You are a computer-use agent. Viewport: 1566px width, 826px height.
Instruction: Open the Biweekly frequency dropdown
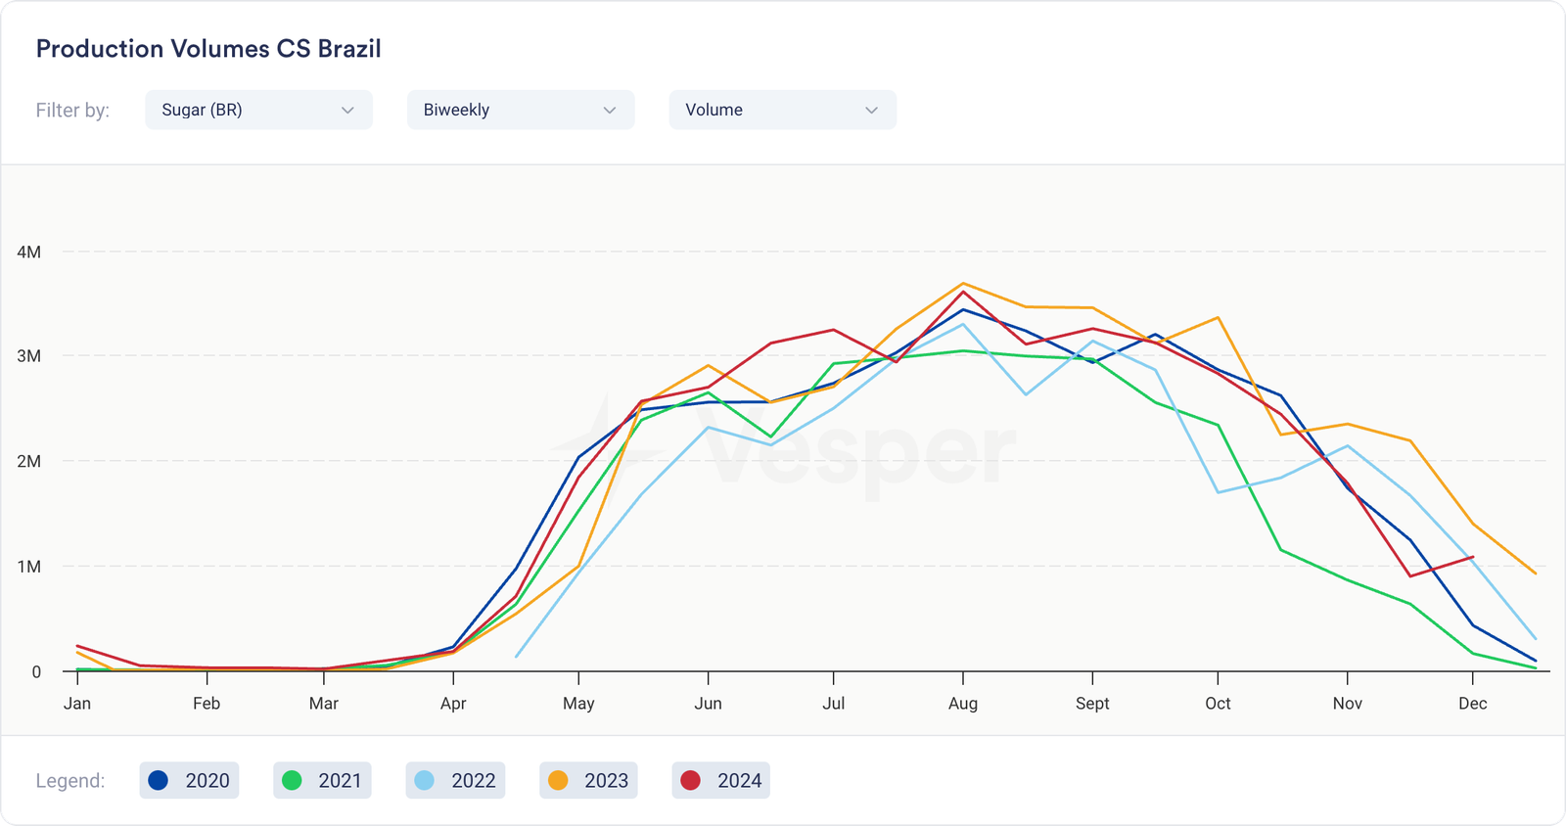click(x=520, y=110)
